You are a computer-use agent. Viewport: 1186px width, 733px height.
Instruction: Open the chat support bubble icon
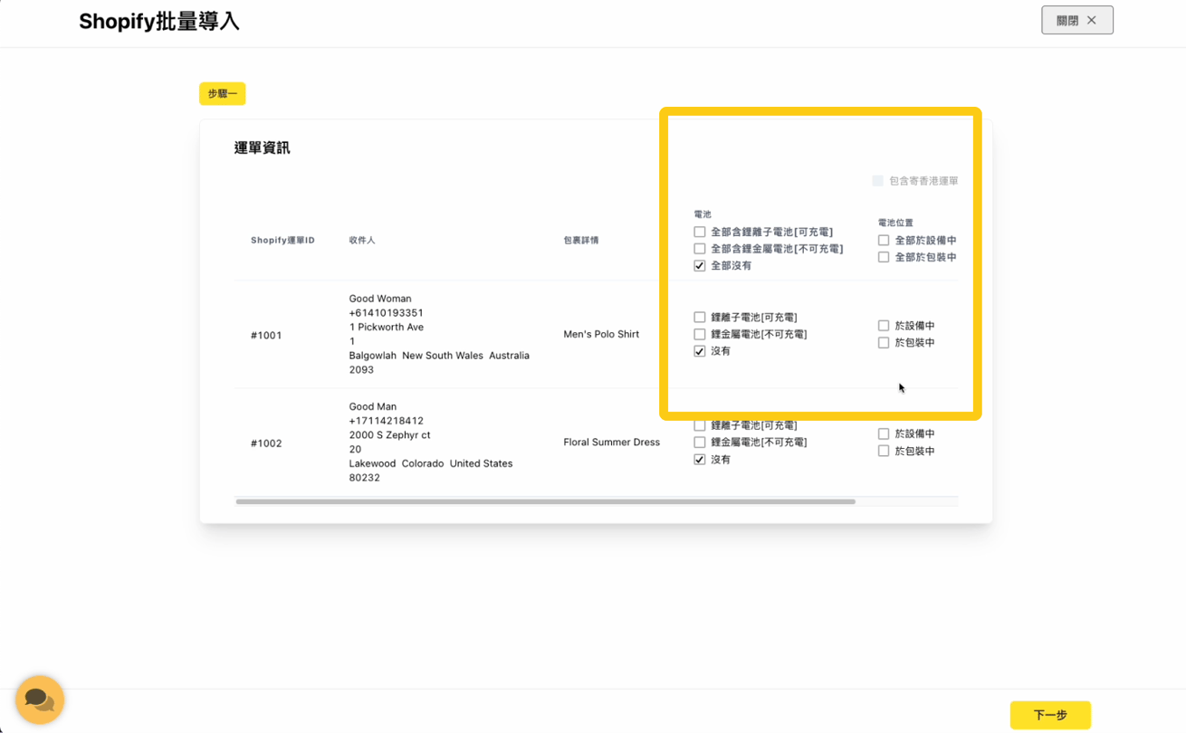(39, 700)
